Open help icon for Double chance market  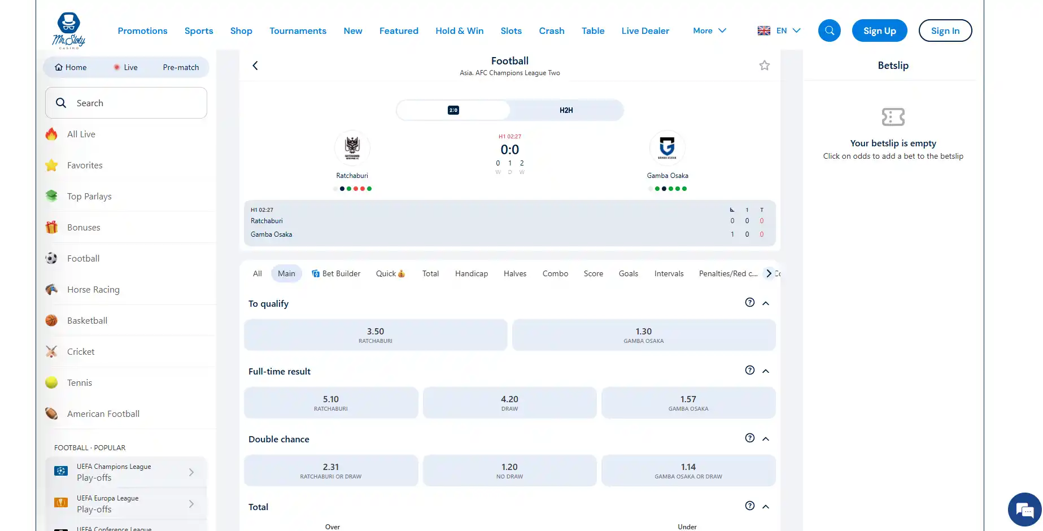coord(749,438)
